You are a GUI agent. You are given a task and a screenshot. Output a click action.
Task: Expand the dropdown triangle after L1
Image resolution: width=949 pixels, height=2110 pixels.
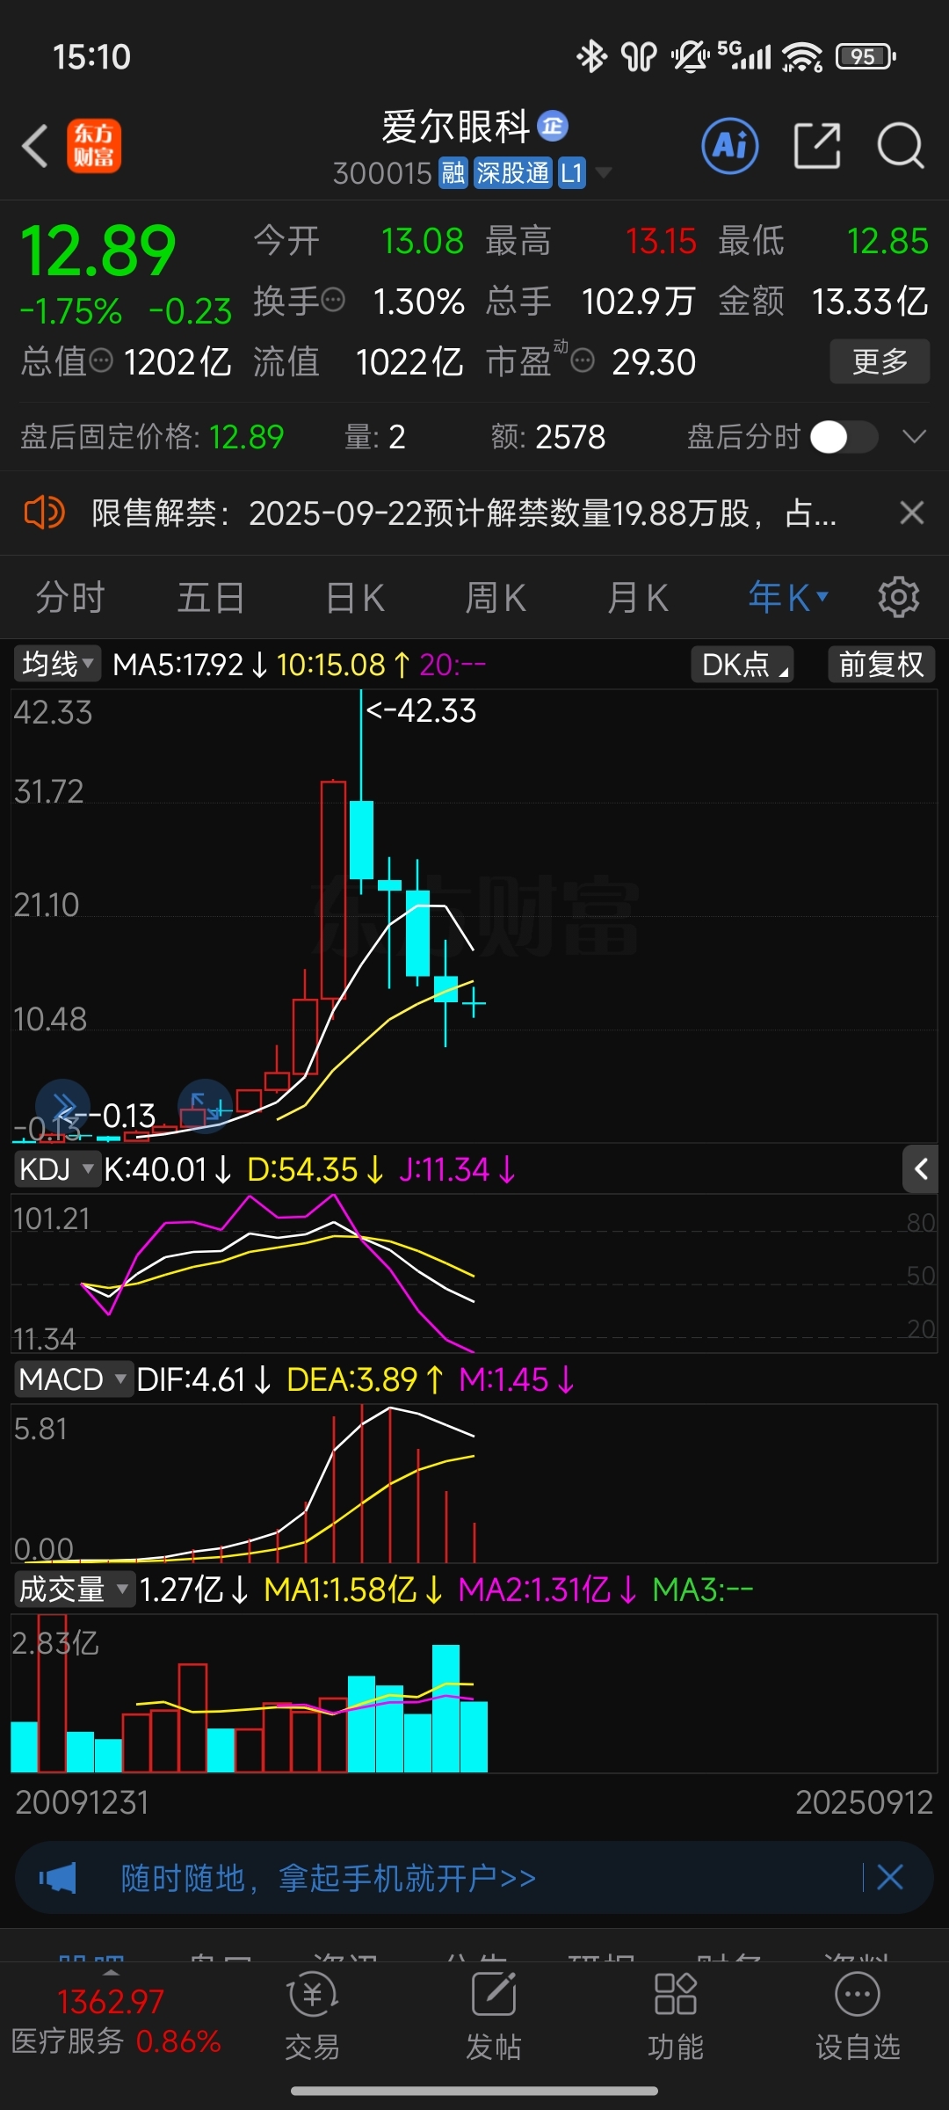tap(604, 172)
